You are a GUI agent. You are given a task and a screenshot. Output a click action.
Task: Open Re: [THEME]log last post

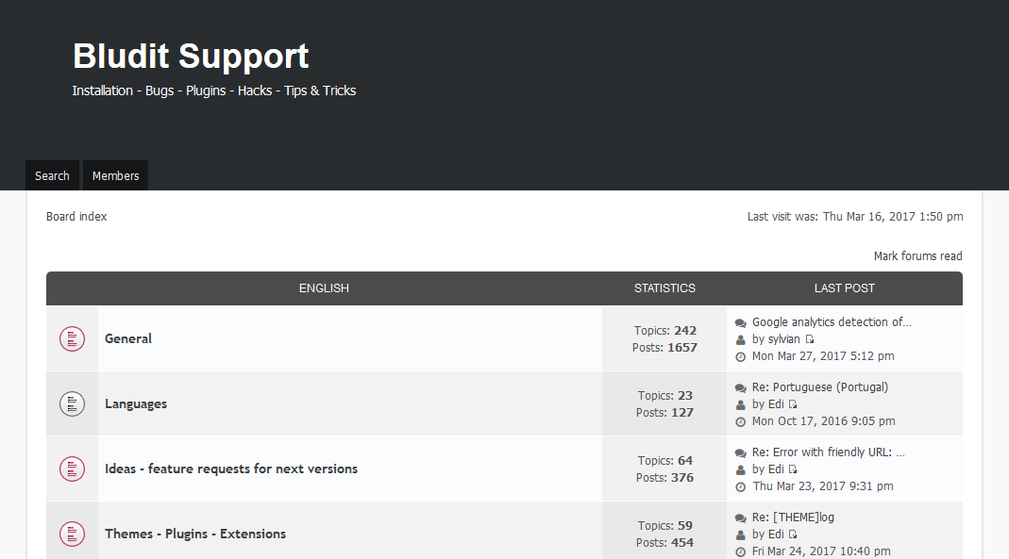(793, 518)
